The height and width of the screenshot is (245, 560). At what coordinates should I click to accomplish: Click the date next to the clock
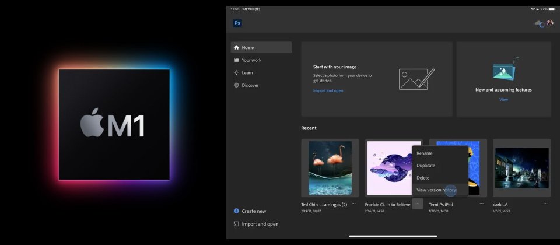pyautogui.click(x=251, y=9)
